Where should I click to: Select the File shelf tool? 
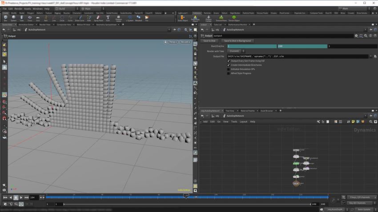click(147, 18)
